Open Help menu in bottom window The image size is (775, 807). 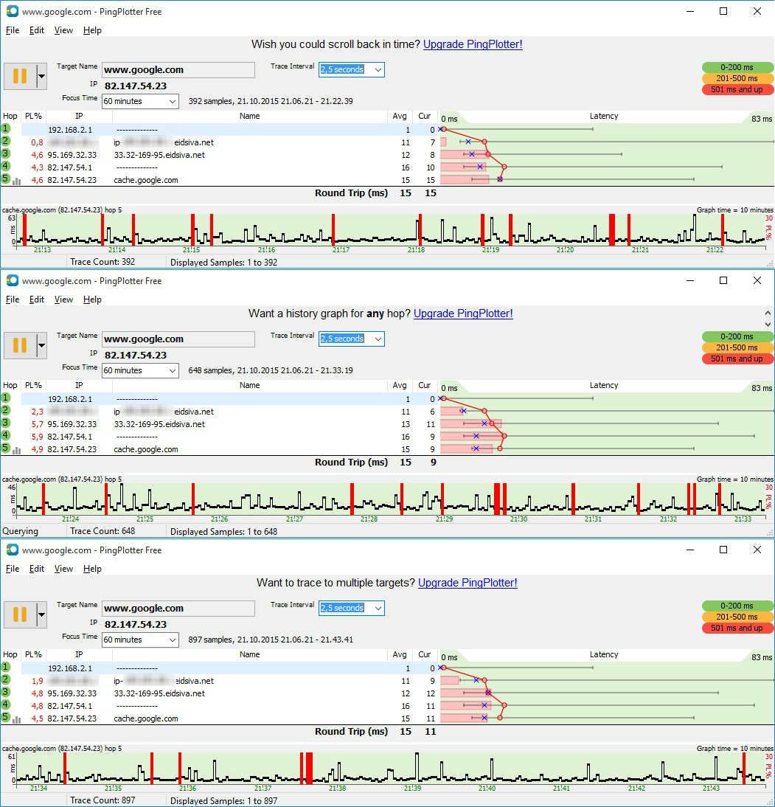coord(92,569)
